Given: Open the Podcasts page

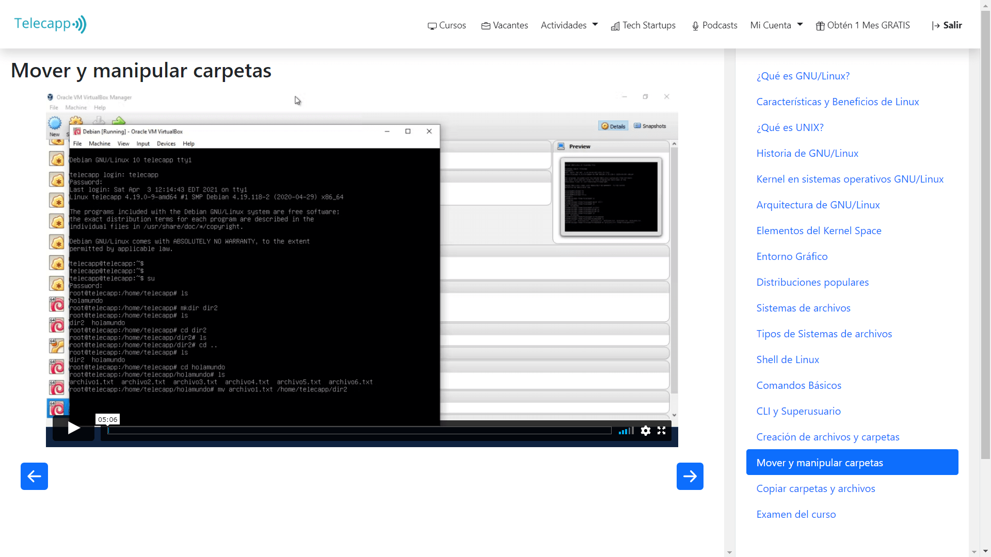Looking at the screenshot, I should (714, 25).
